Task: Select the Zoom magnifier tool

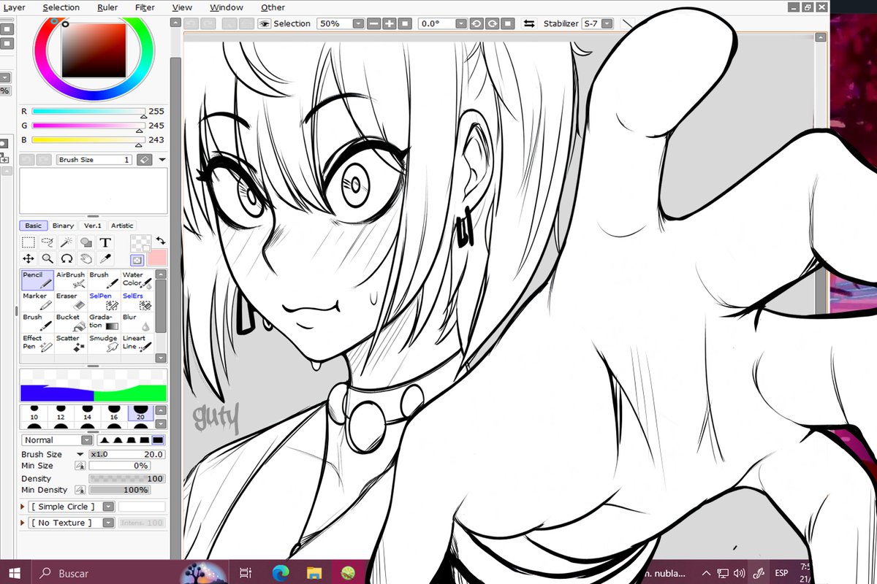Action: [x=48, y=258]
